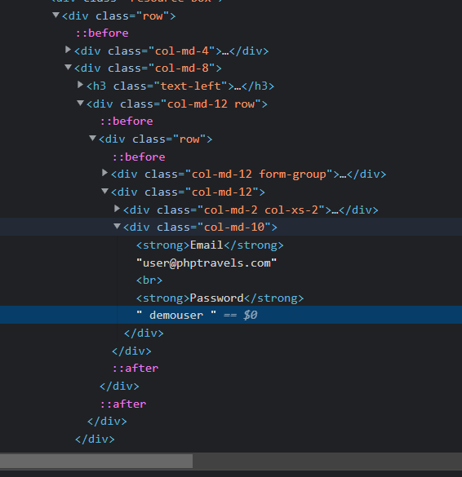Click the "text-left" class attribute value
462x477 pixels.
coord(191,86)
